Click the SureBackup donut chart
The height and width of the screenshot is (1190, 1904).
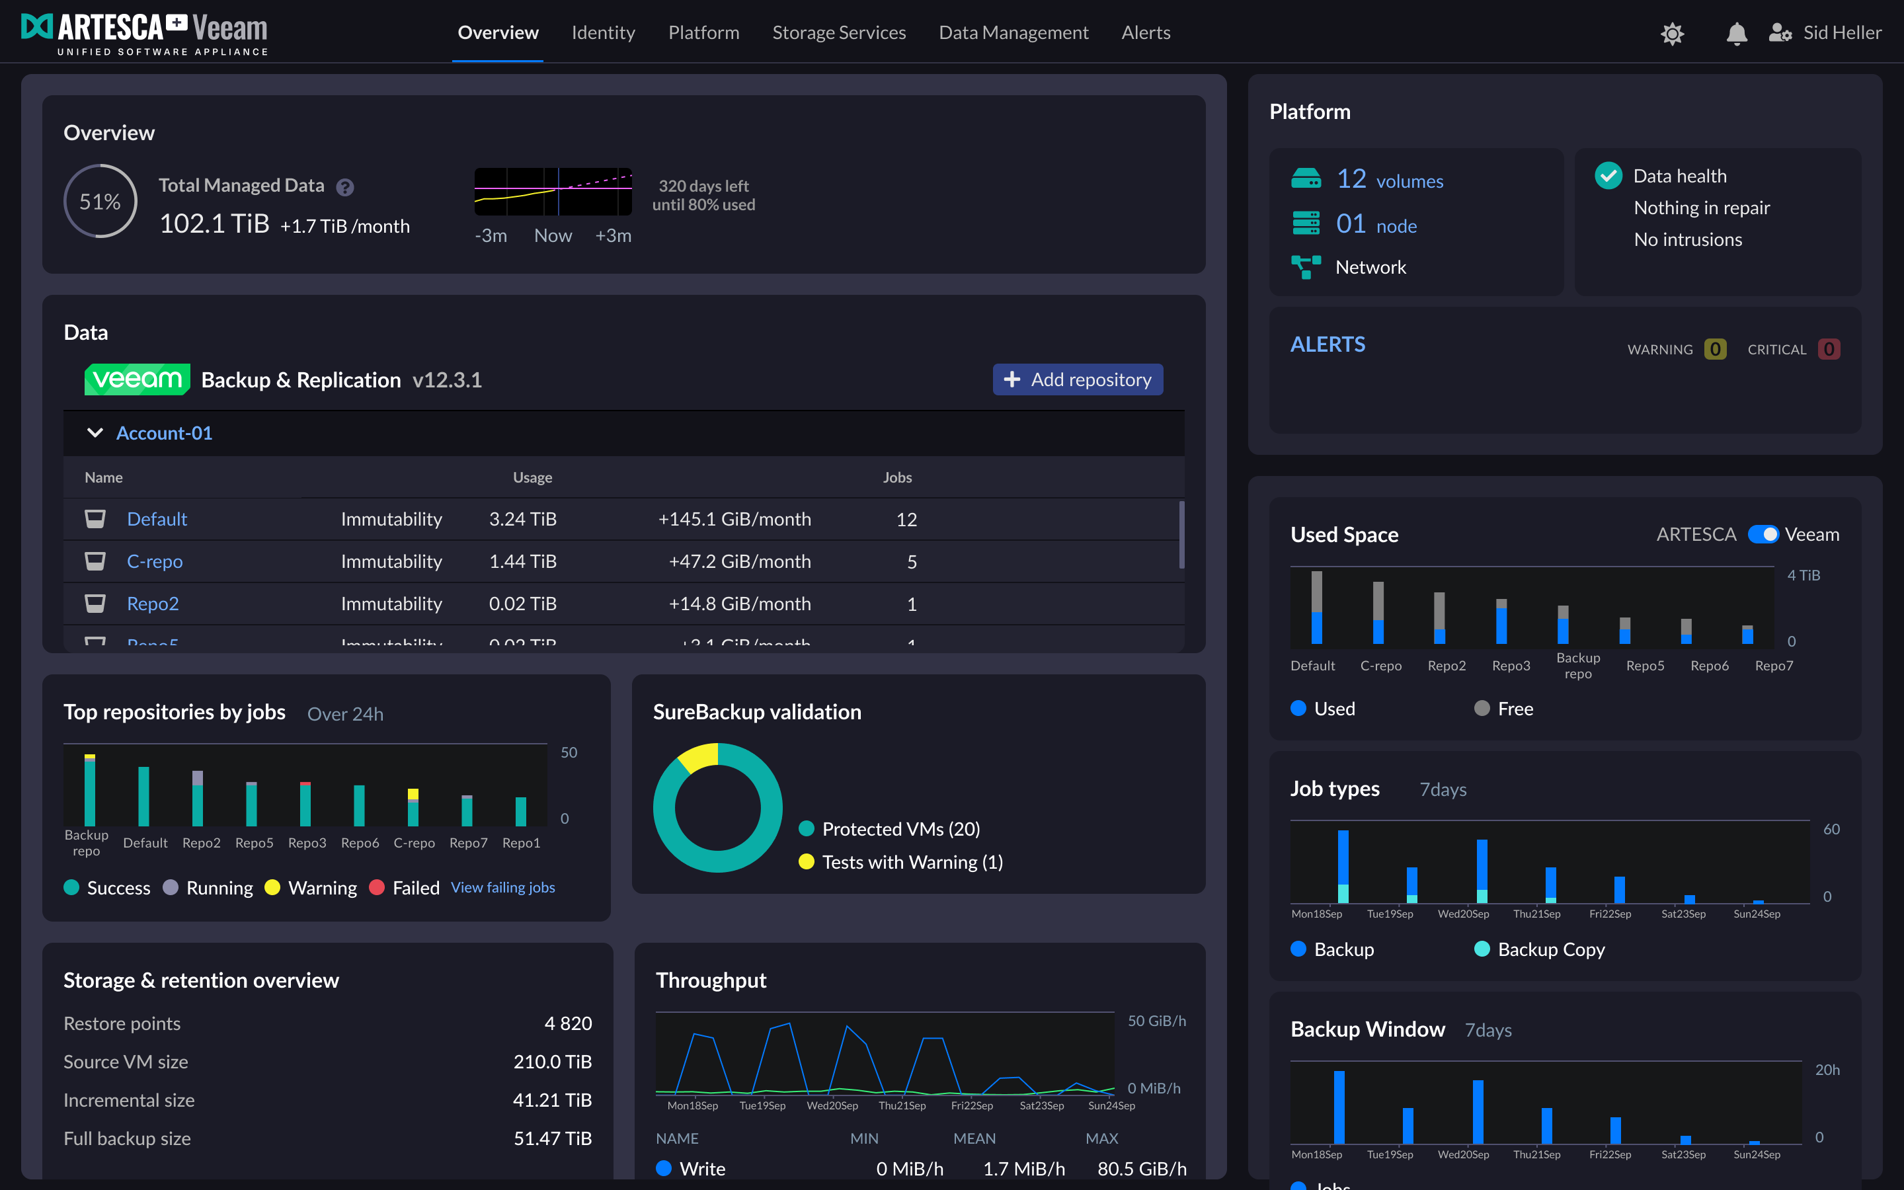pos(717,807)
